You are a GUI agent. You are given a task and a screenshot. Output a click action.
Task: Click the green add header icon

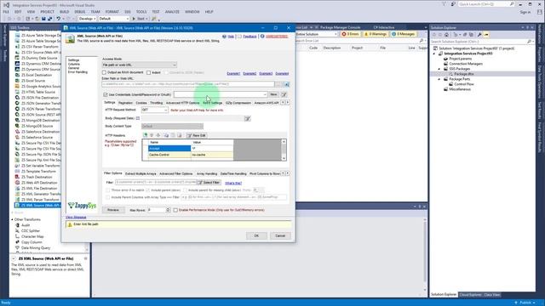[x=146, y=135]
